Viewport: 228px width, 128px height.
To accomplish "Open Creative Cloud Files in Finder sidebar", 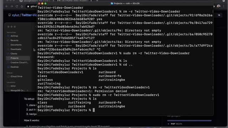I will 19,63.
